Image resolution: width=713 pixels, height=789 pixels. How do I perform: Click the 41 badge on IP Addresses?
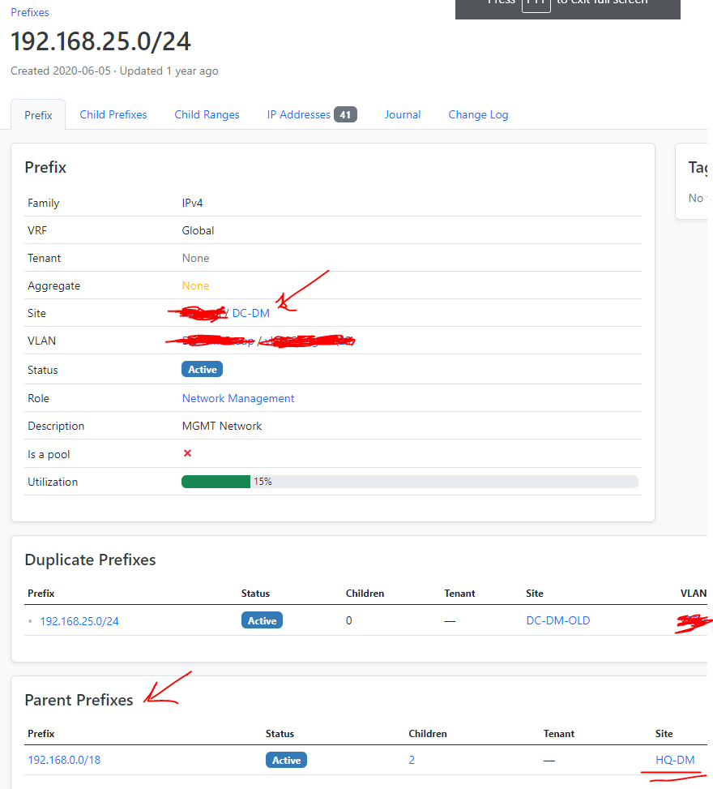pyautogui.click(x=345, y=114)
